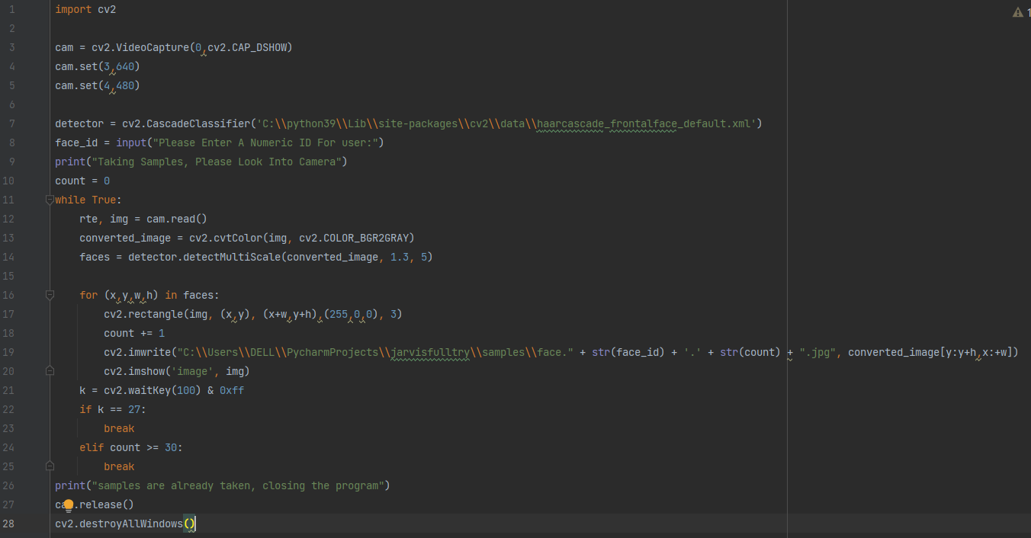This screenshot has height=538, width=1031.
Task: Click the value 480 in cam.set
Action: click(x=125, y=85)
